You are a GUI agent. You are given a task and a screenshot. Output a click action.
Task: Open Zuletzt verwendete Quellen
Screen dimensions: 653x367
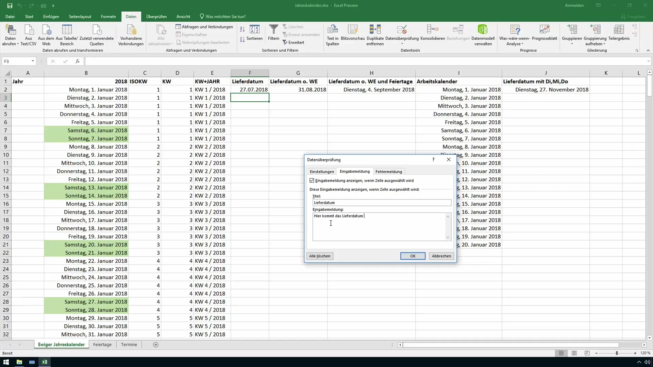(97, 35)
